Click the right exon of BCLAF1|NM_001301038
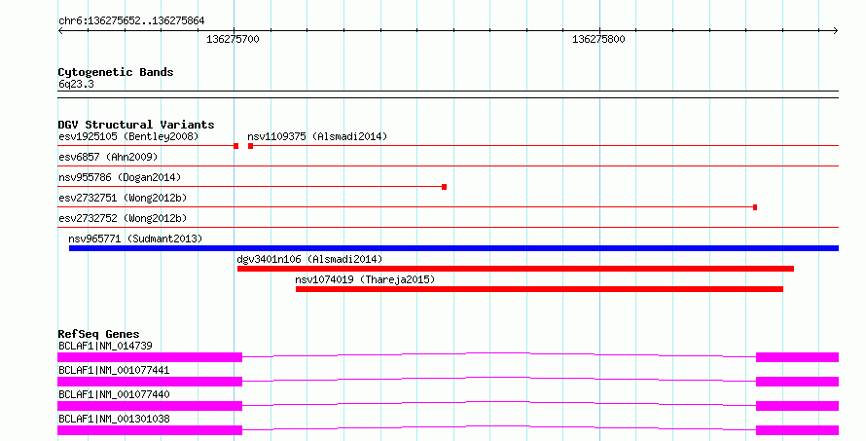This screenshot has width=866, height=441. coord(798,430)
